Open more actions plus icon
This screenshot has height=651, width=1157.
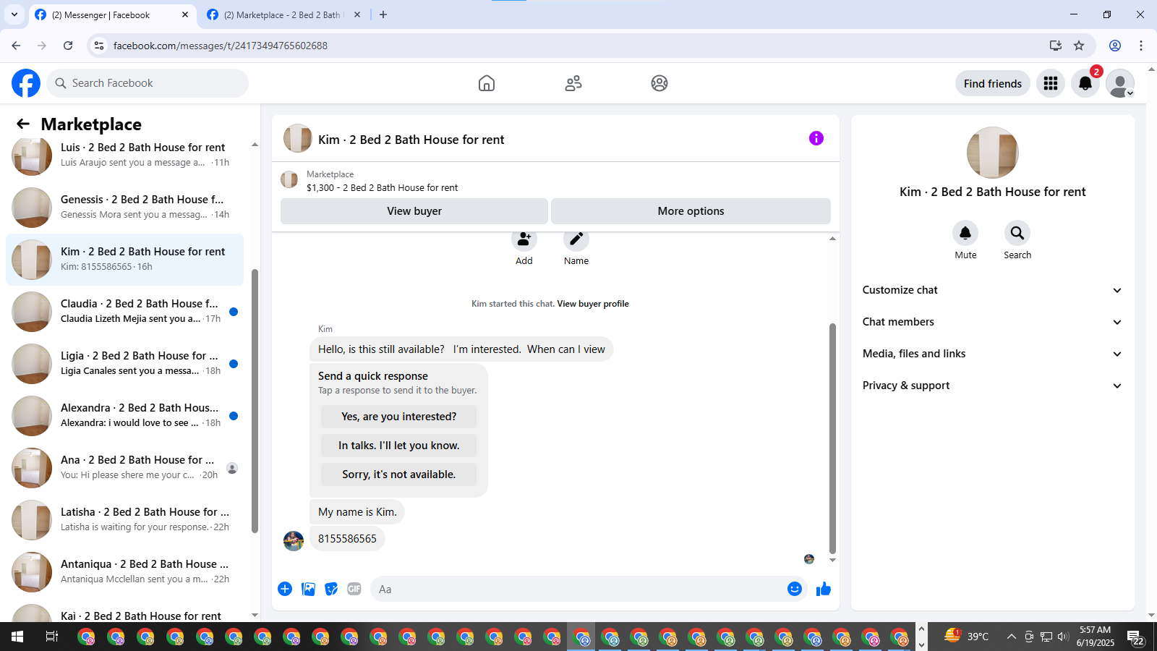pos(285,589)
